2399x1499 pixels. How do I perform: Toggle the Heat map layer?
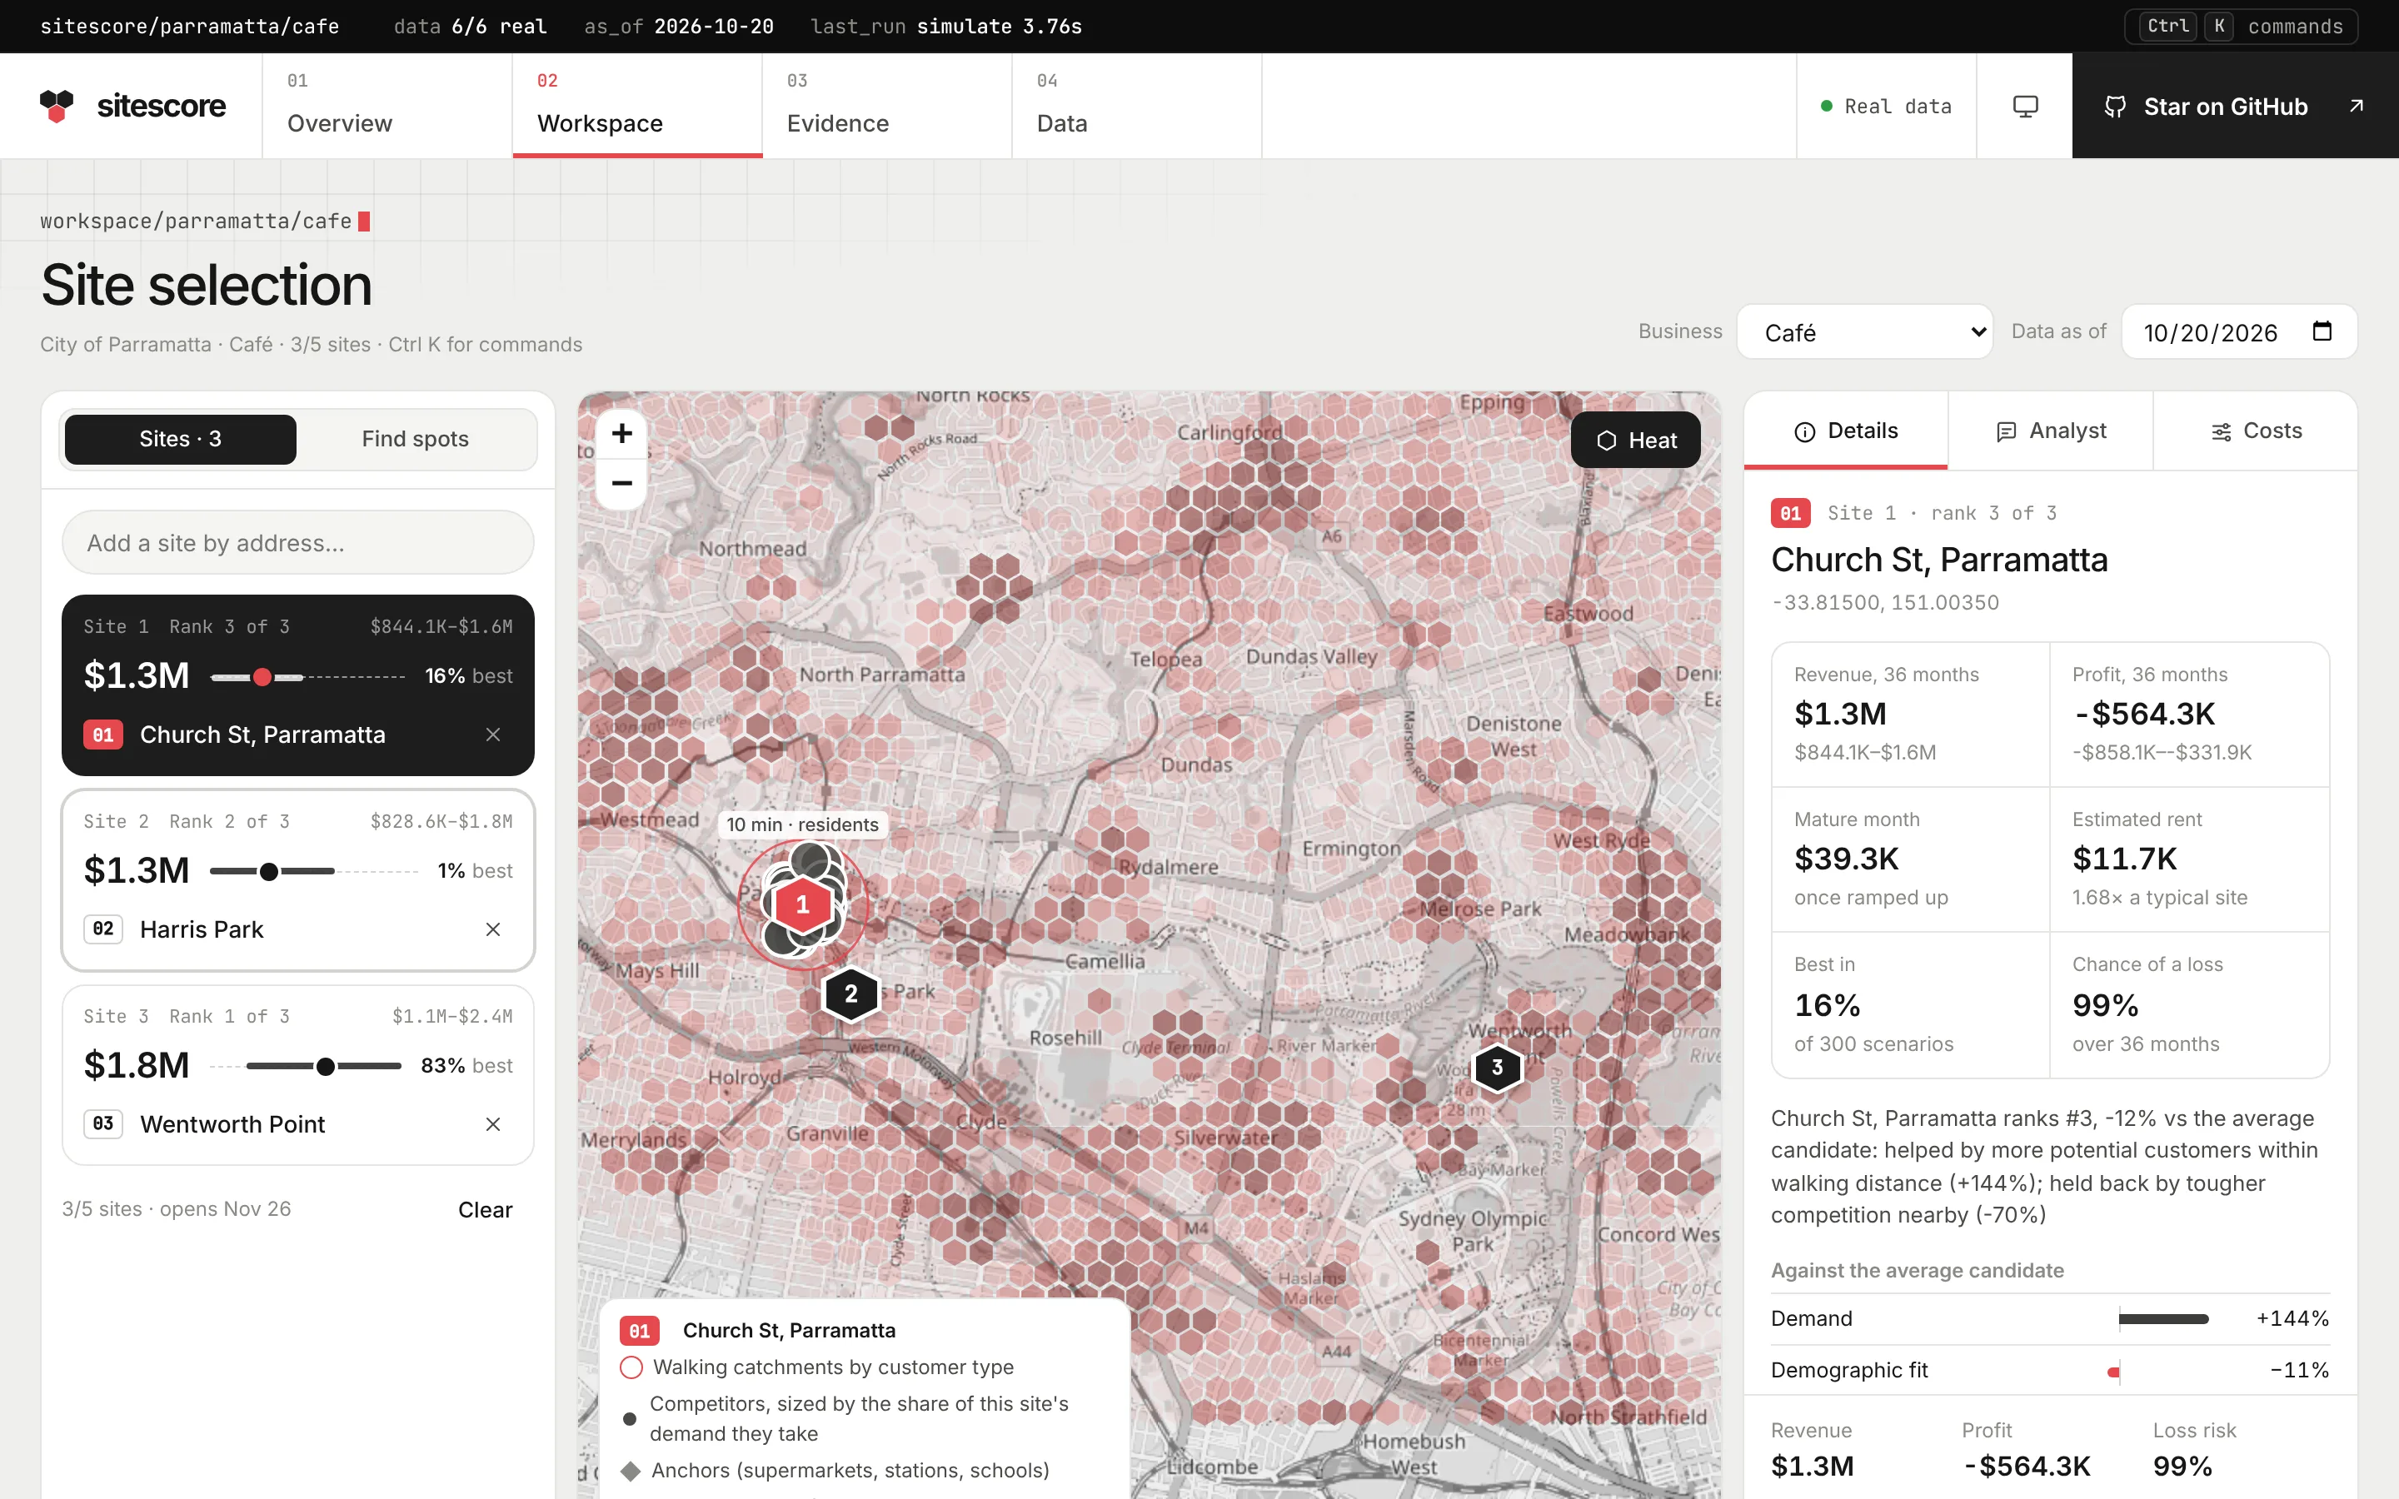point(1636,441)
